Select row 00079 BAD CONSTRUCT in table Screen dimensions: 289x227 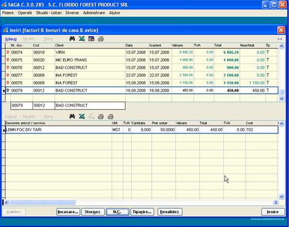click(x=141, y=90)
